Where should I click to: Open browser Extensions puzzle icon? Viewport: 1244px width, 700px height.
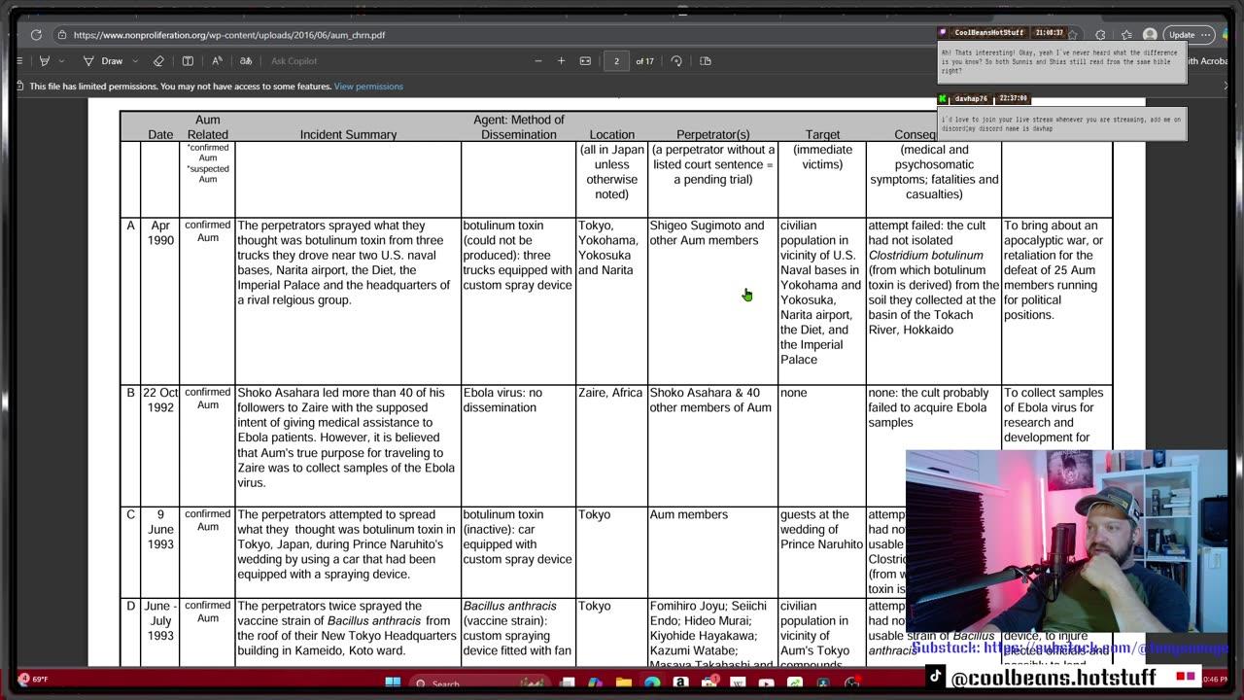pos(1100,35)
